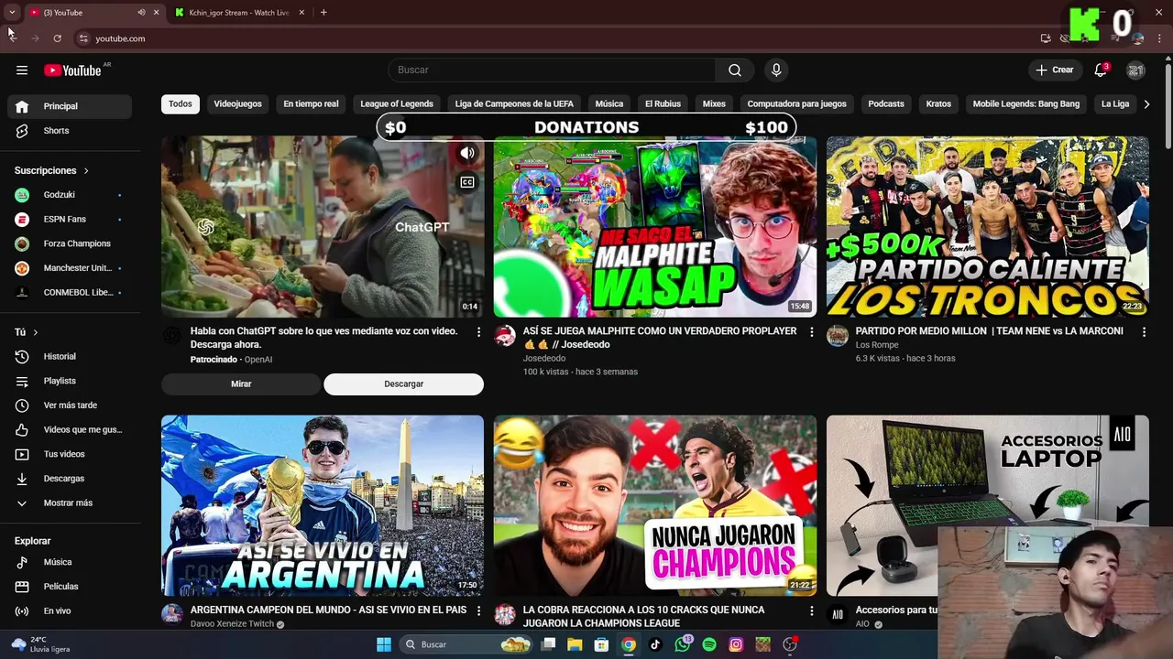
Task: Open options for La Cobra reacciona video
Action: tap(811, 610)
